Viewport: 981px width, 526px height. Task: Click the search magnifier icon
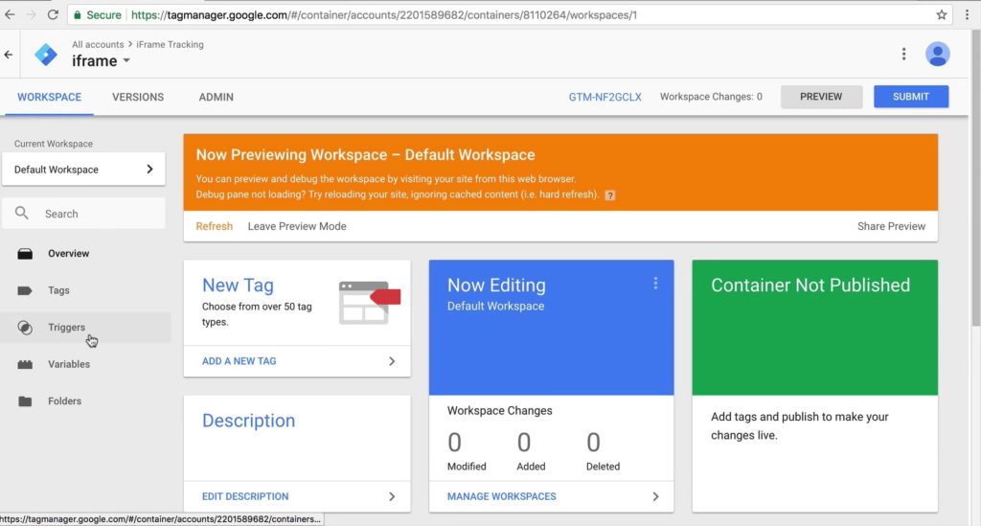click(22, 214)
